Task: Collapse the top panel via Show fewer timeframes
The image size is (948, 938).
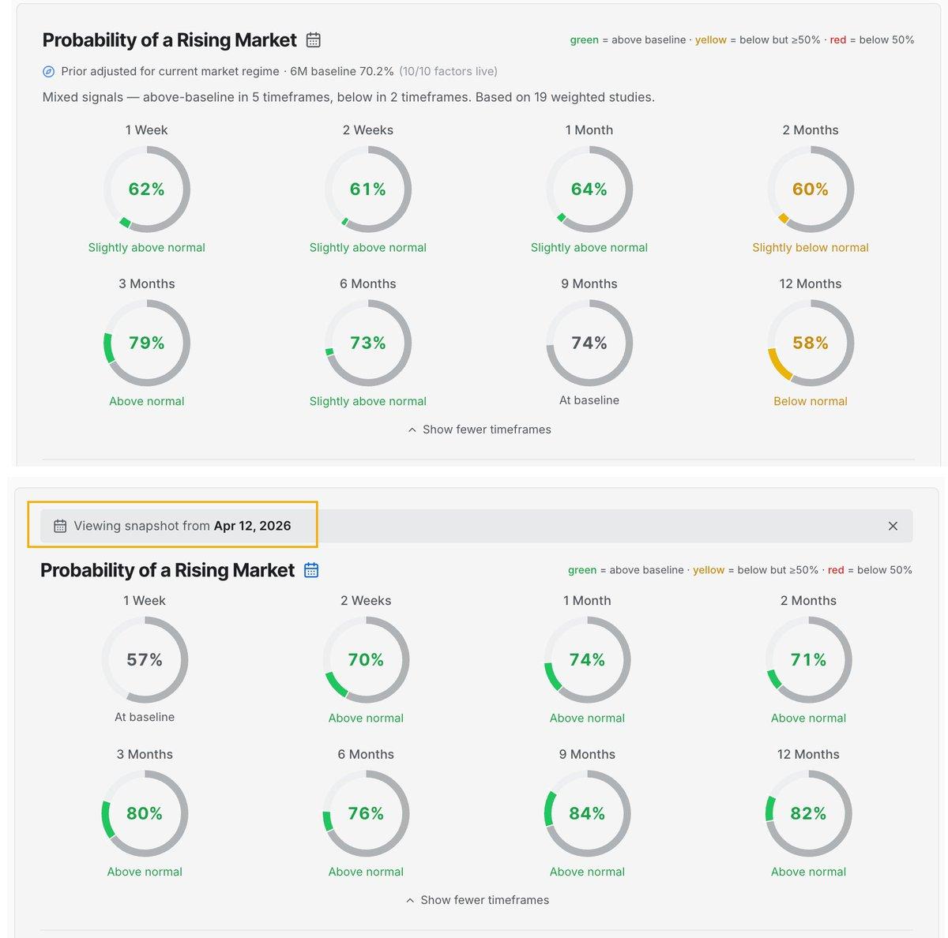Action: [479, 430]
